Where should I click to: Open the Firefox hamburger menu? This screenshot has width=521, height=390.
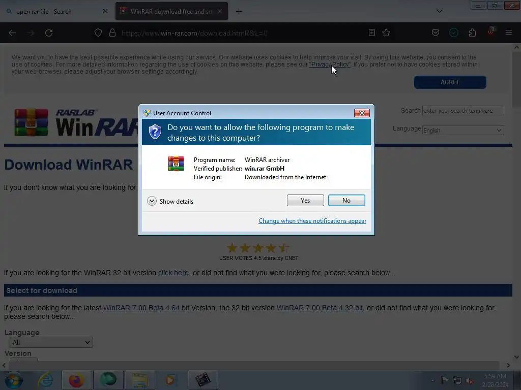[x=509, y=32]
